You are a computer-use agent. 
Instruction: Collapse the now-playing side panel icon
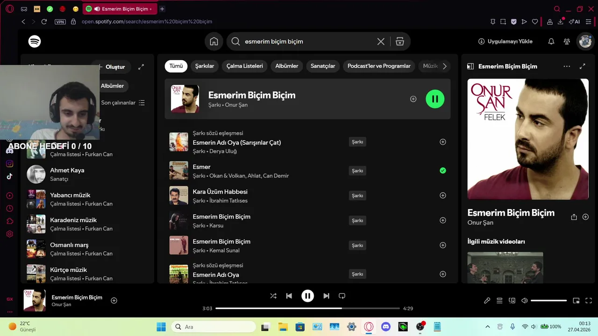pyautogui.click(x=470, y=66)
